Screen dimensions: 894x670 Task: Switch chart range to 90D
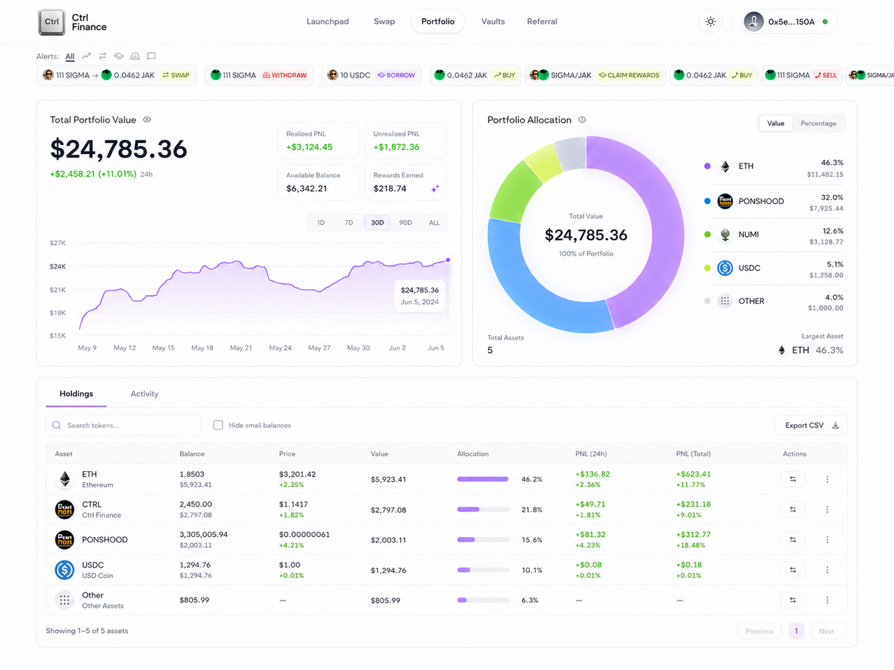[x=405, y=222]
